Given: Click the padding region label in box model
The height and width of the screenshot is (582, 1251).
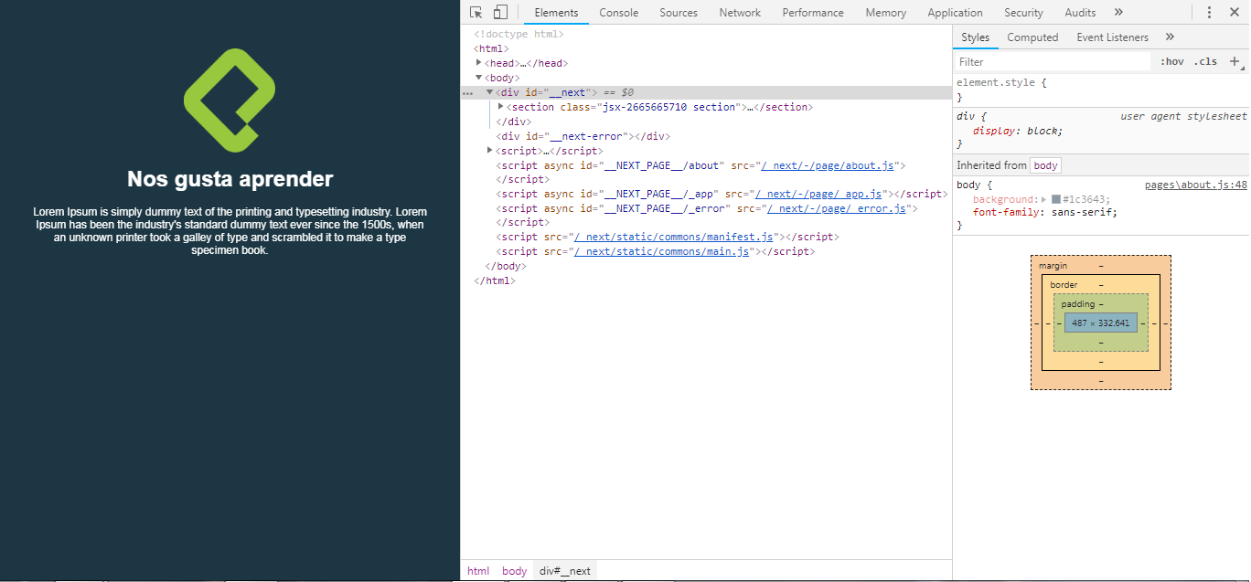Looking at the screenshot, I should pos(1077,304).
